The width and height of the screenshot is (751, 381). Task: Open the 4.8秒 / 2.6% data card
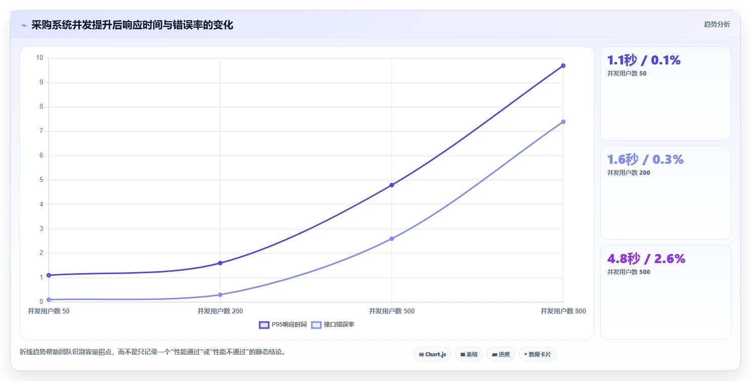click(x=665, y=292)
